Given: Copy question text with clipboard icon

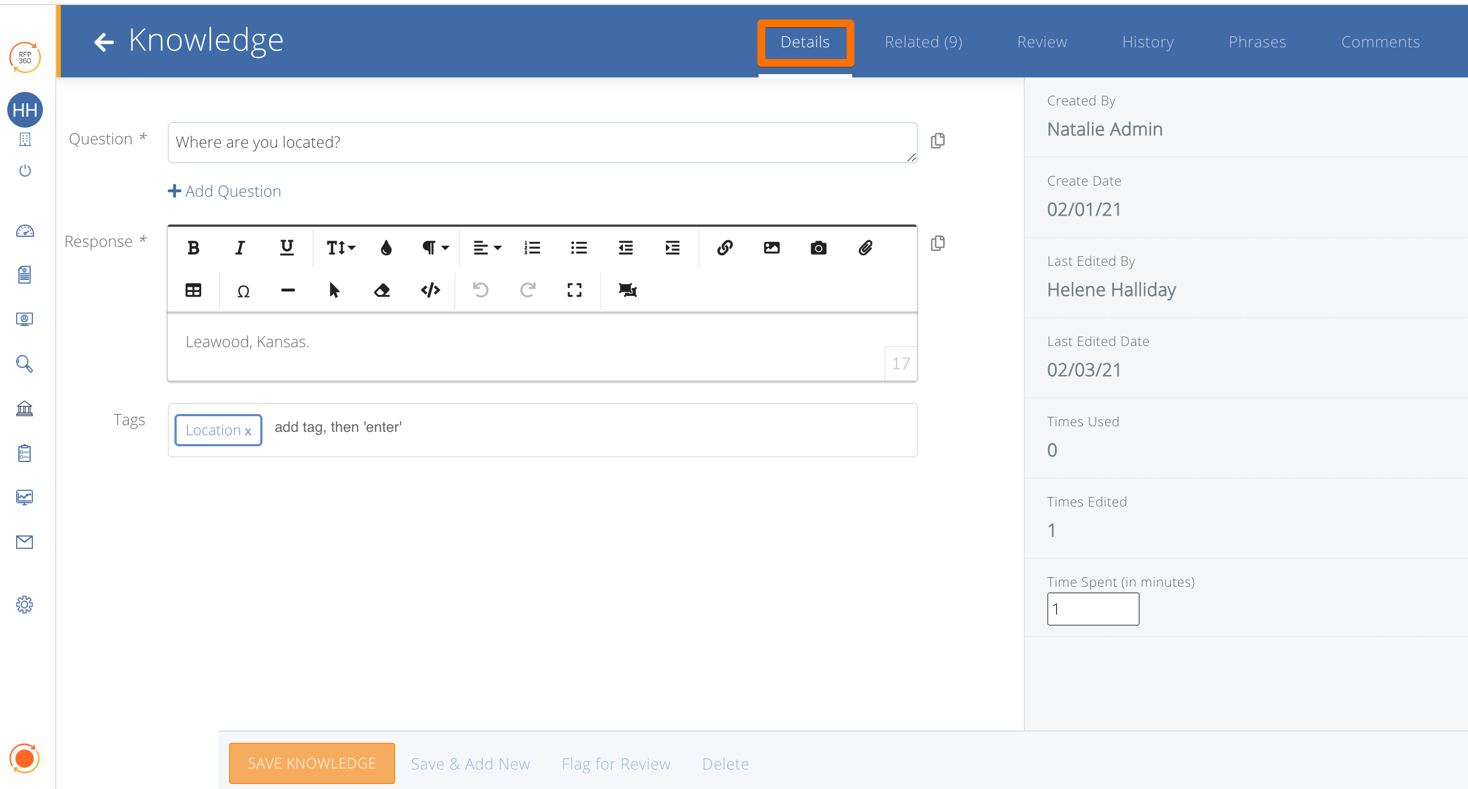Looking at the screenshot, I should click(x=937, y=141).
